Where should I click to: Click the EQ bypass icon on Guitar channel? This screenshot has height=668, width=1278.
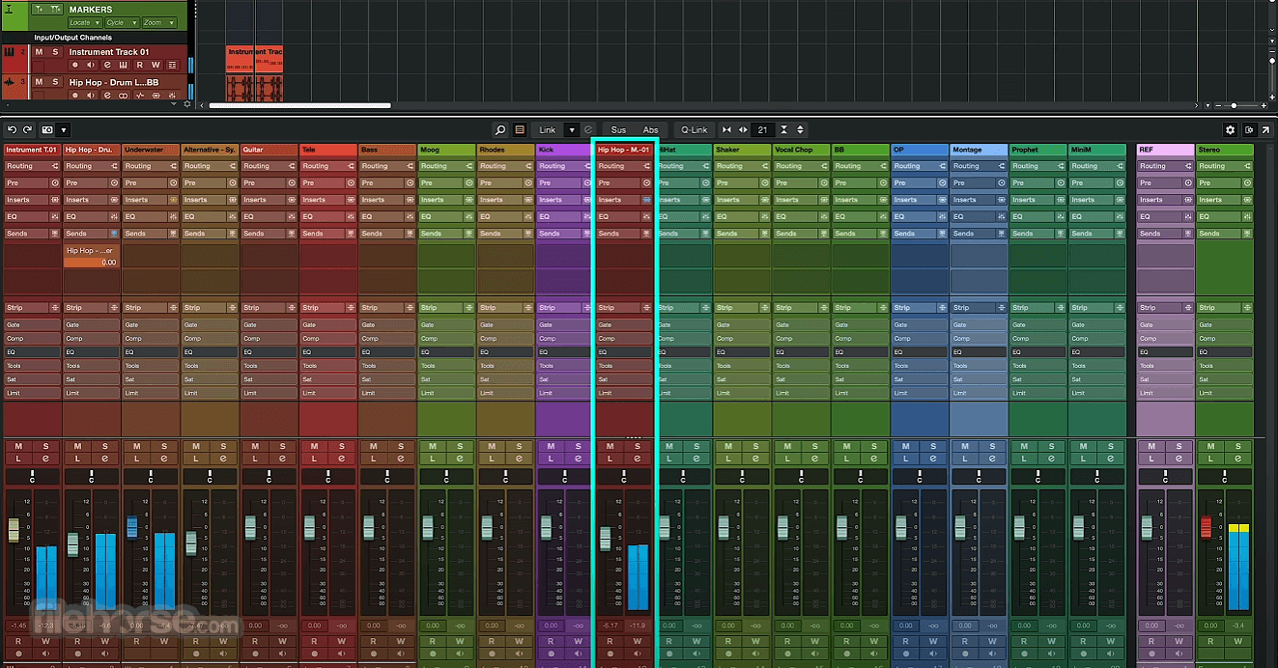pyautogui.click(x=292, y=216)
